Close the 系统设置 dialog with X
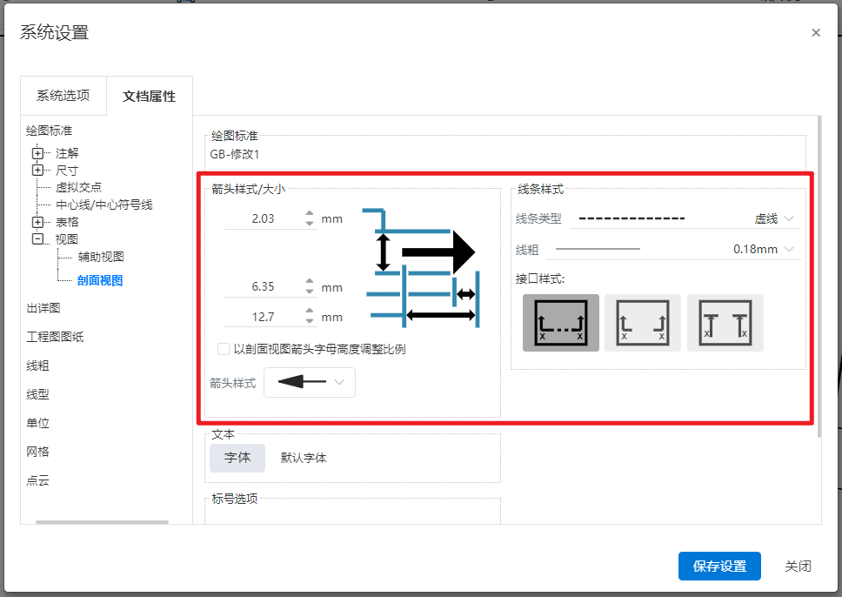Viewport: 842px width, 597px height. click(x=816, y=33)
